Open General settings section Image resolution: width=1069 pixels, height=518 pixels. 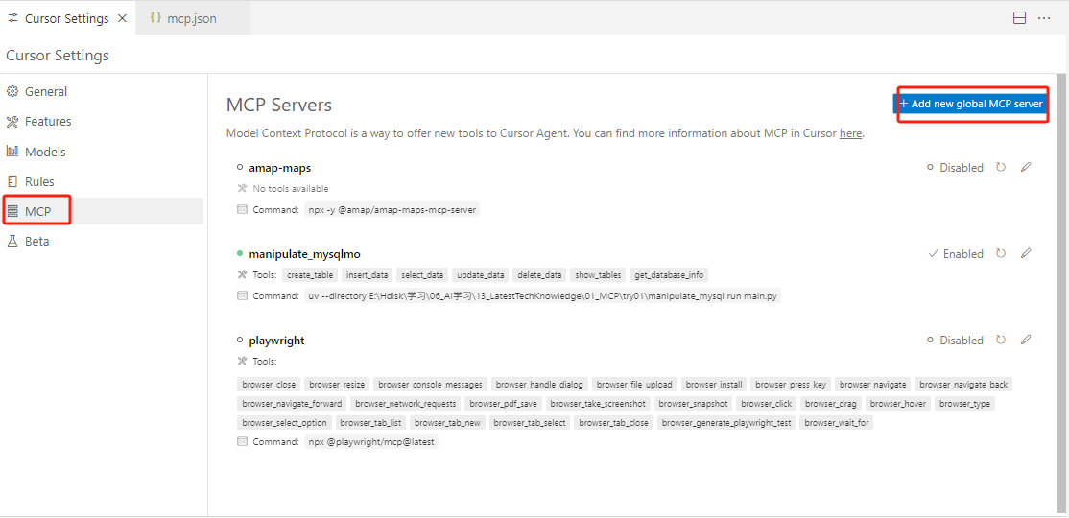[x=46, y=92]
